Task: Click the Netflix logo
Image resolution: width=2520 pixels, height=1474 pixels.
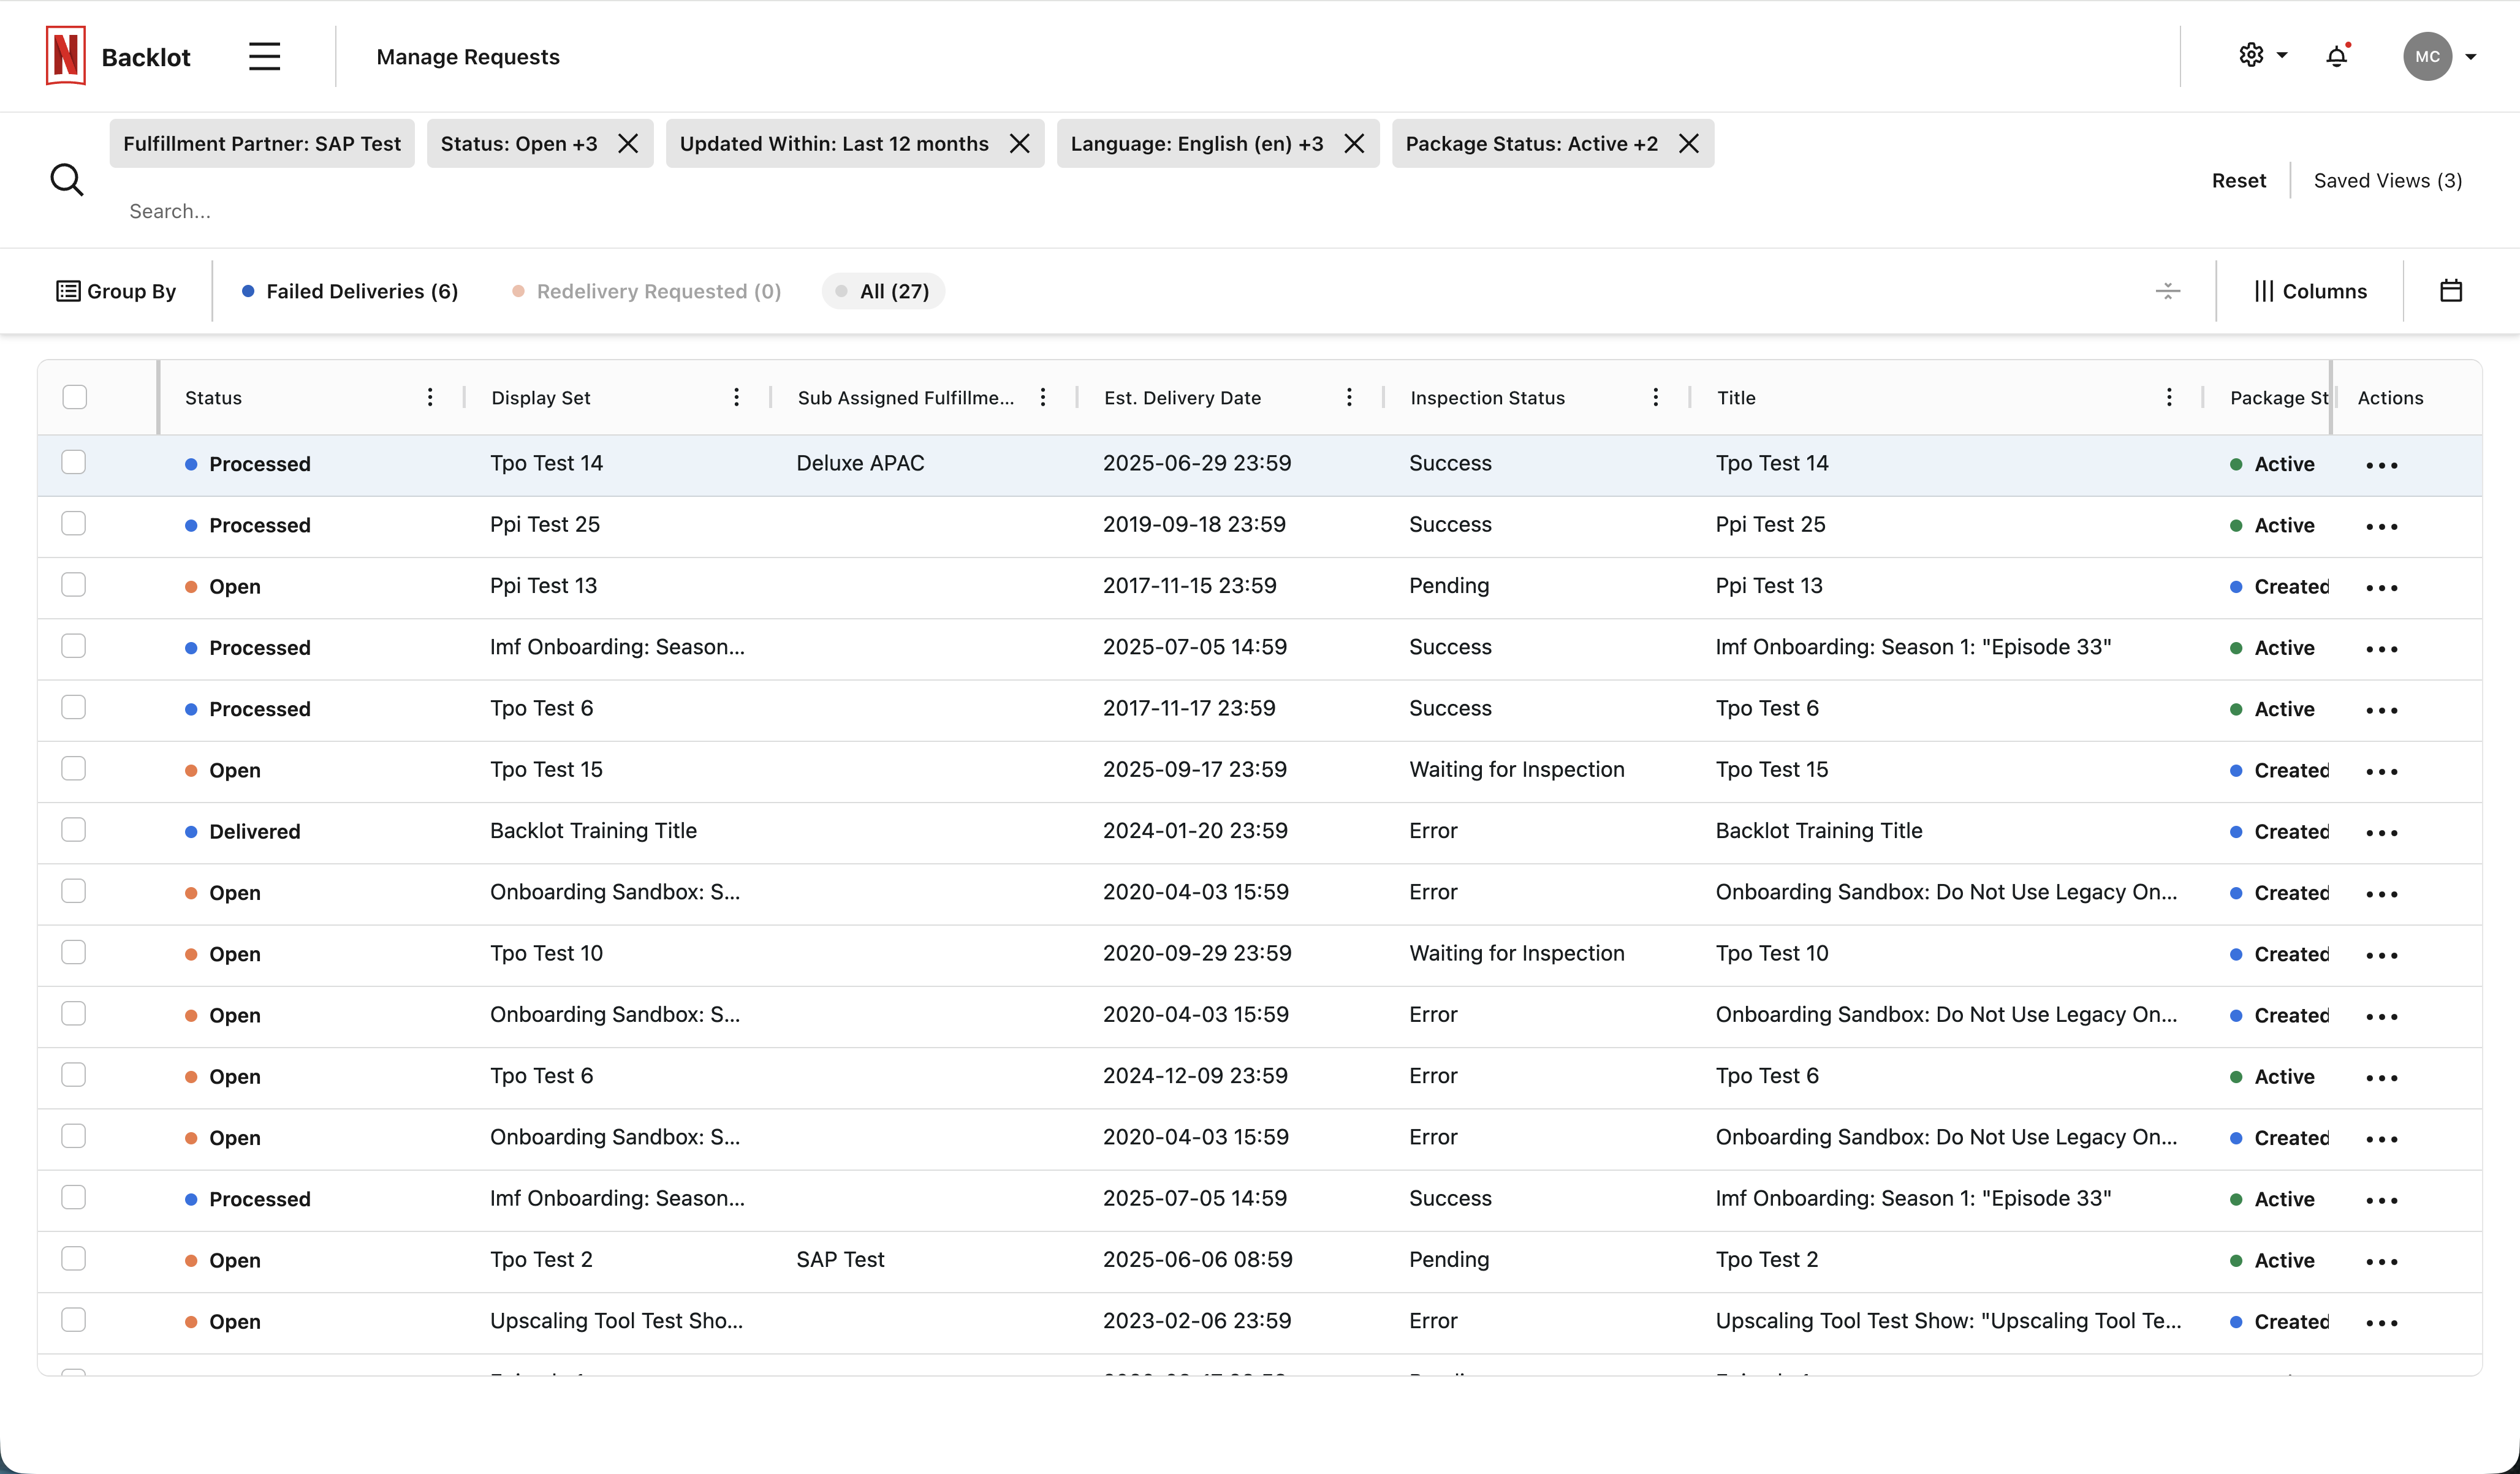Action: point(64,56)
